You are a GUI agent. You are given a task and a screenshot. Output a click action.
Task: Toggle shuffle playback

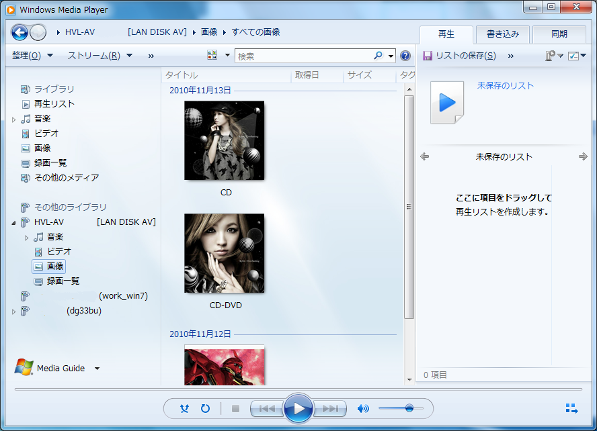pyautogui.click(x=184, y=409)
